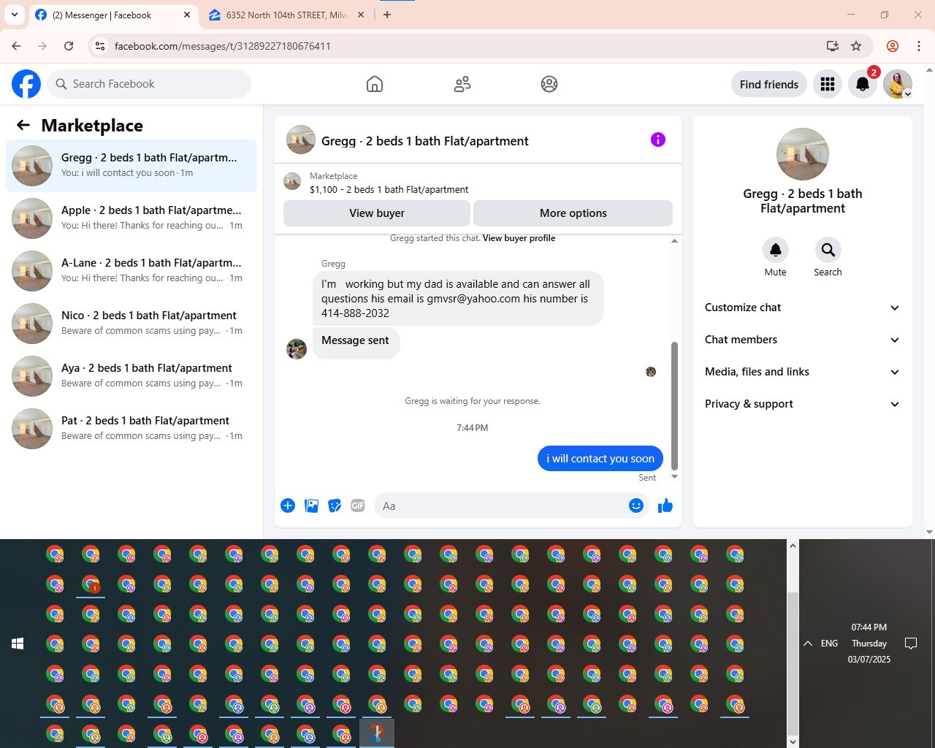935x748 pixels.
Task: Click the install app icon in address bar
Action: pyautogui.click(x=832, y=46)
